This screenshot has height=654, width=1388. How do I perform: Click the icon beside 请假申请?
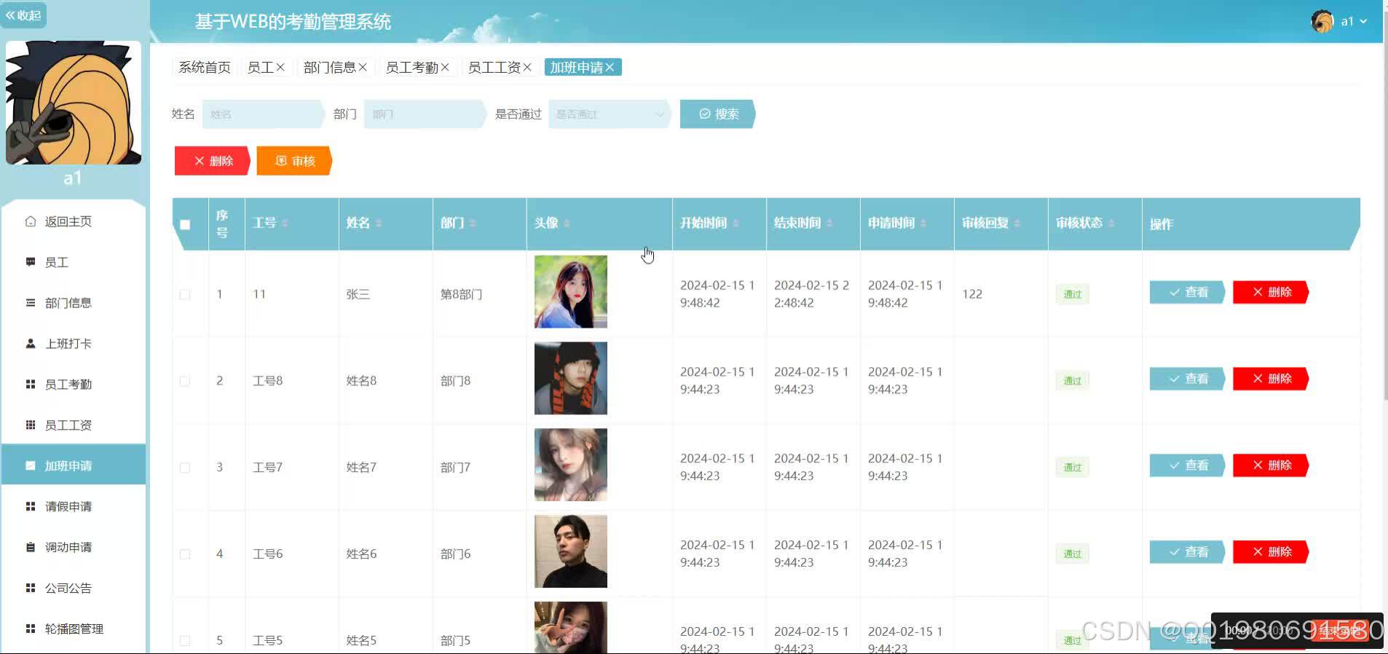(31, 506)
